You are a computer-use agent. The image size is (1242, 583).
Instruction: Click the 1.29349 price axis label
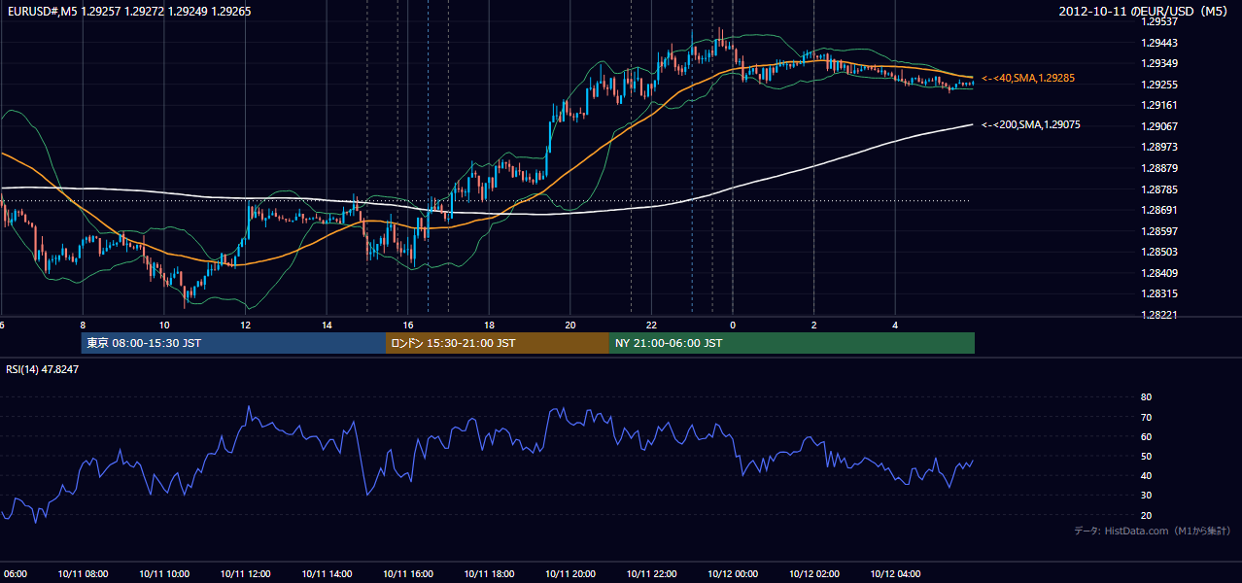[1157, 63]
